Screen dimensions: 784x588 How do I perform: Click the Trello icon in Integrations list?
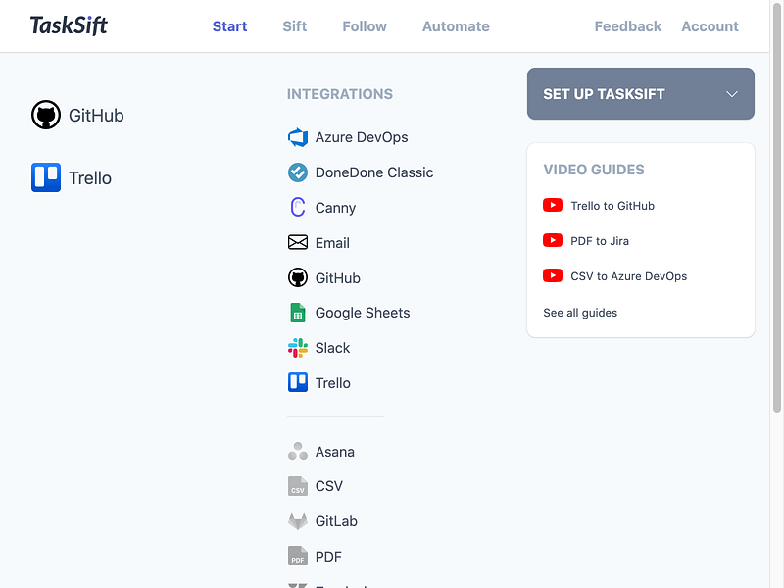point(298,382)
